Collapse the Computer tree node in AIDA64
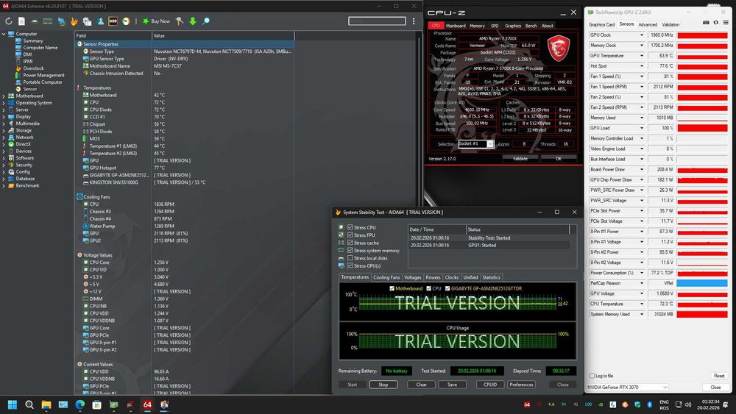The width and height of the screenshot is (736, 414). click(x=4, y=34)
